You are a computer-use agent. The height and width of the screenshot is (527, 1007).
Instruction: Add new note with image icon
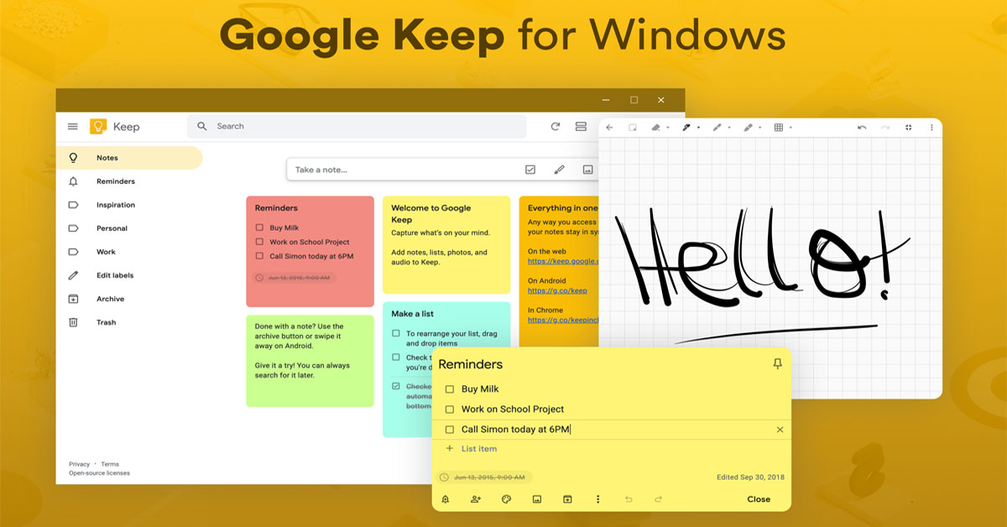588,170
